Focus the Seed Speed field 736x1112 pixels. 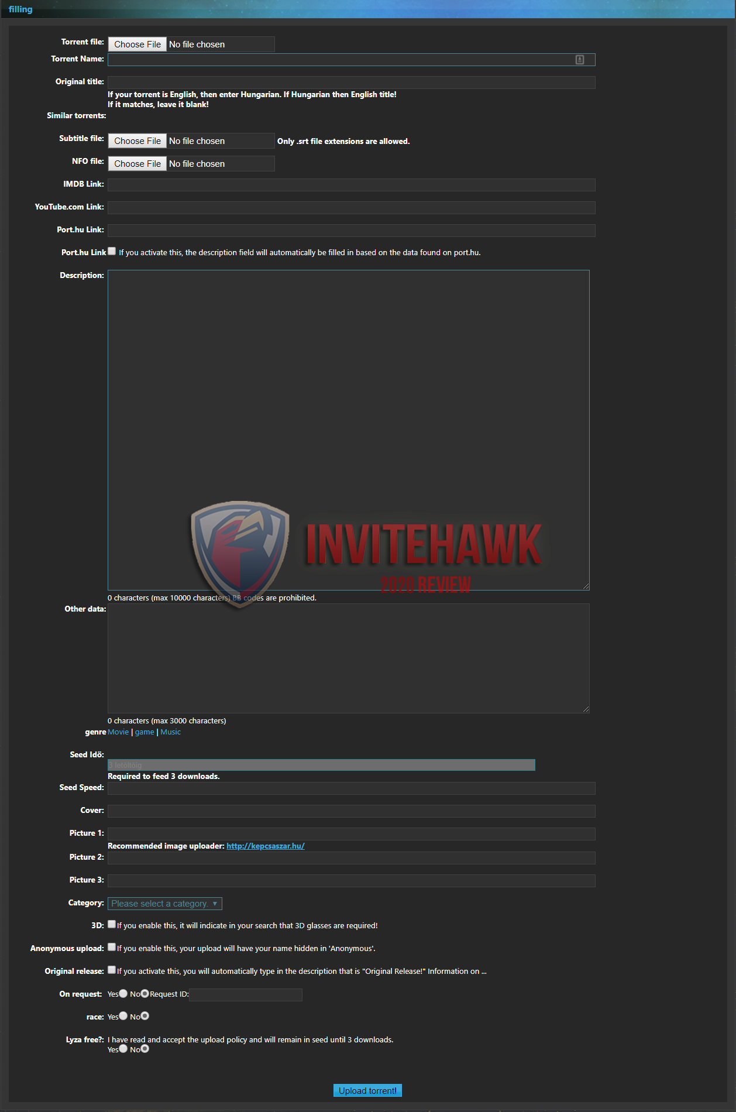[352, 788]
